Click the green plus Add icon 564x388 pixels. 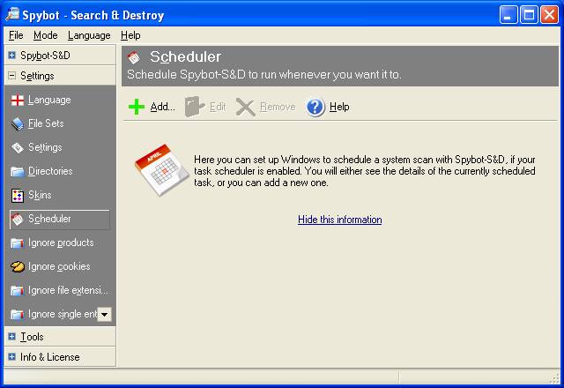(137, 107)
